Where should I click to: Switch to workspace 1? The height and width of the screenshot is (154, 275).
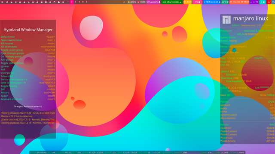[x=68, y=2]
